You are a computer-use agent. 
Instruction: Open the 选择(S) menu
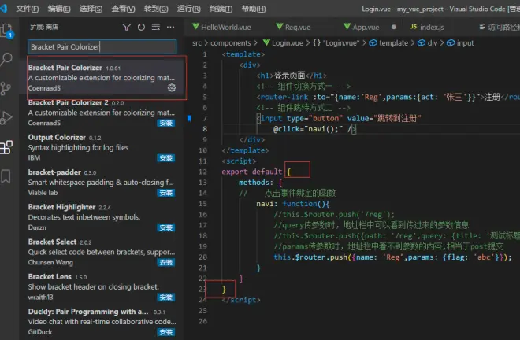point(91,9)
